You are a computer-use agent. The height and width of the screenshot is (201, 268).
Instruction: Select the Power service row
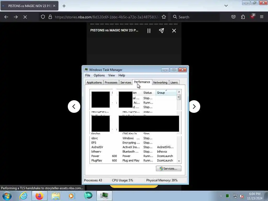tap(133, 156)
